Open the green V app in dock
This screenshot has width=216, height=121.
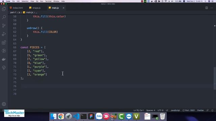[x=136, y=116]
